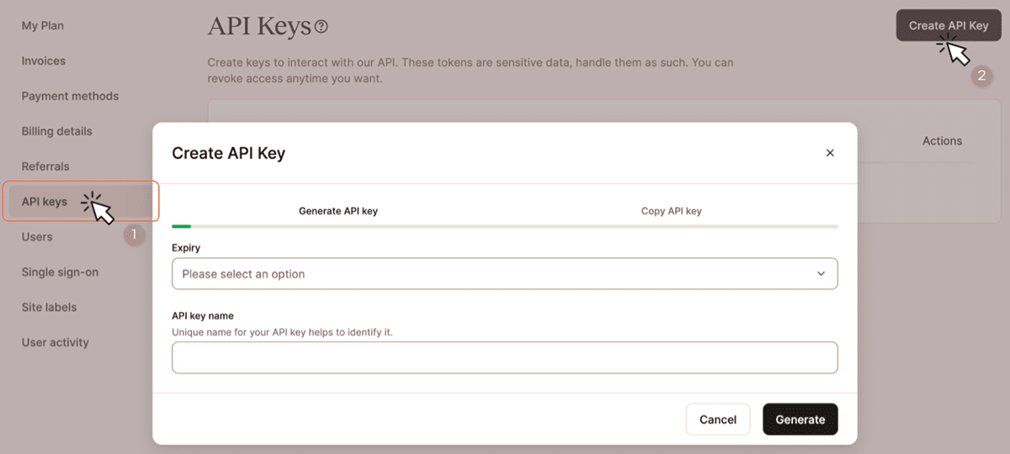The height and width of the screenshot is (454, 1010).
Task: Open the Users section
Action: pyautogui.click(x=37, y=237)
